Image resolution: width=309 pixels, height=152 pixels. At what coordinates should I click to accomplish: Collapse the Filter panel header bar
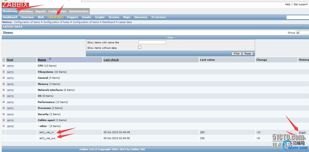tap(170, 37)
